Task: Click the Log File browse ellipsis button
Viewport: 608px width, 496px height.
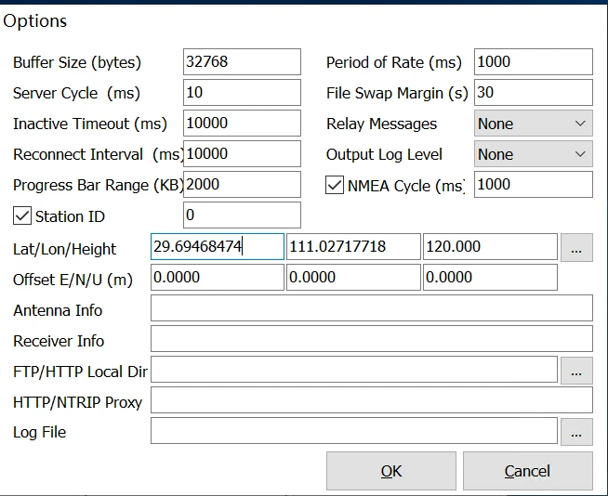Action: tap(576, 432)
